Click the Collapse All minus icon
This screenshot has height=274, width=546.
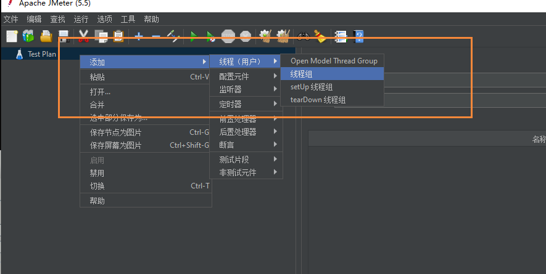point(156,36)
